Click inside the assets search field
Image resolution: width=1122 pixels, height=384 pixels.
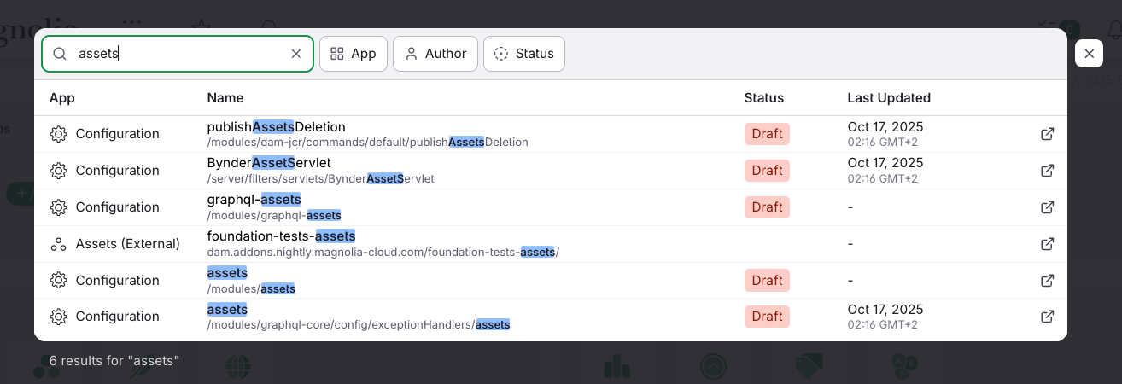point(196,54)
